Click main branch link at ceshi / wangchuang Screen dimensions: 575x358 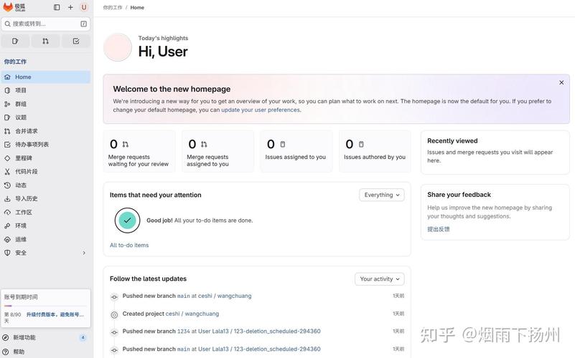tap(183, 296)
